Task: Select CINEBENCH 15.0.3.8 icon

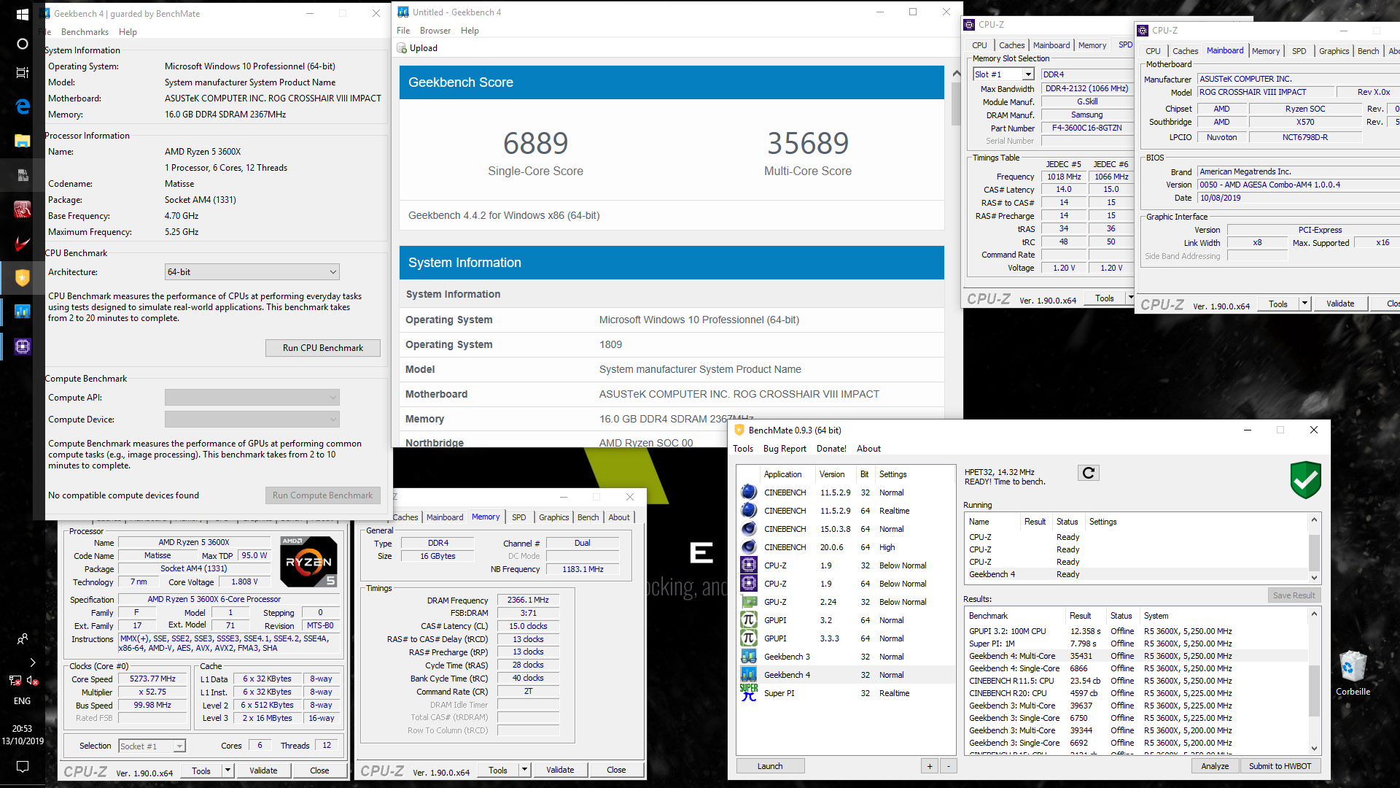Action: pyautogui.click(x=748, y=529)
